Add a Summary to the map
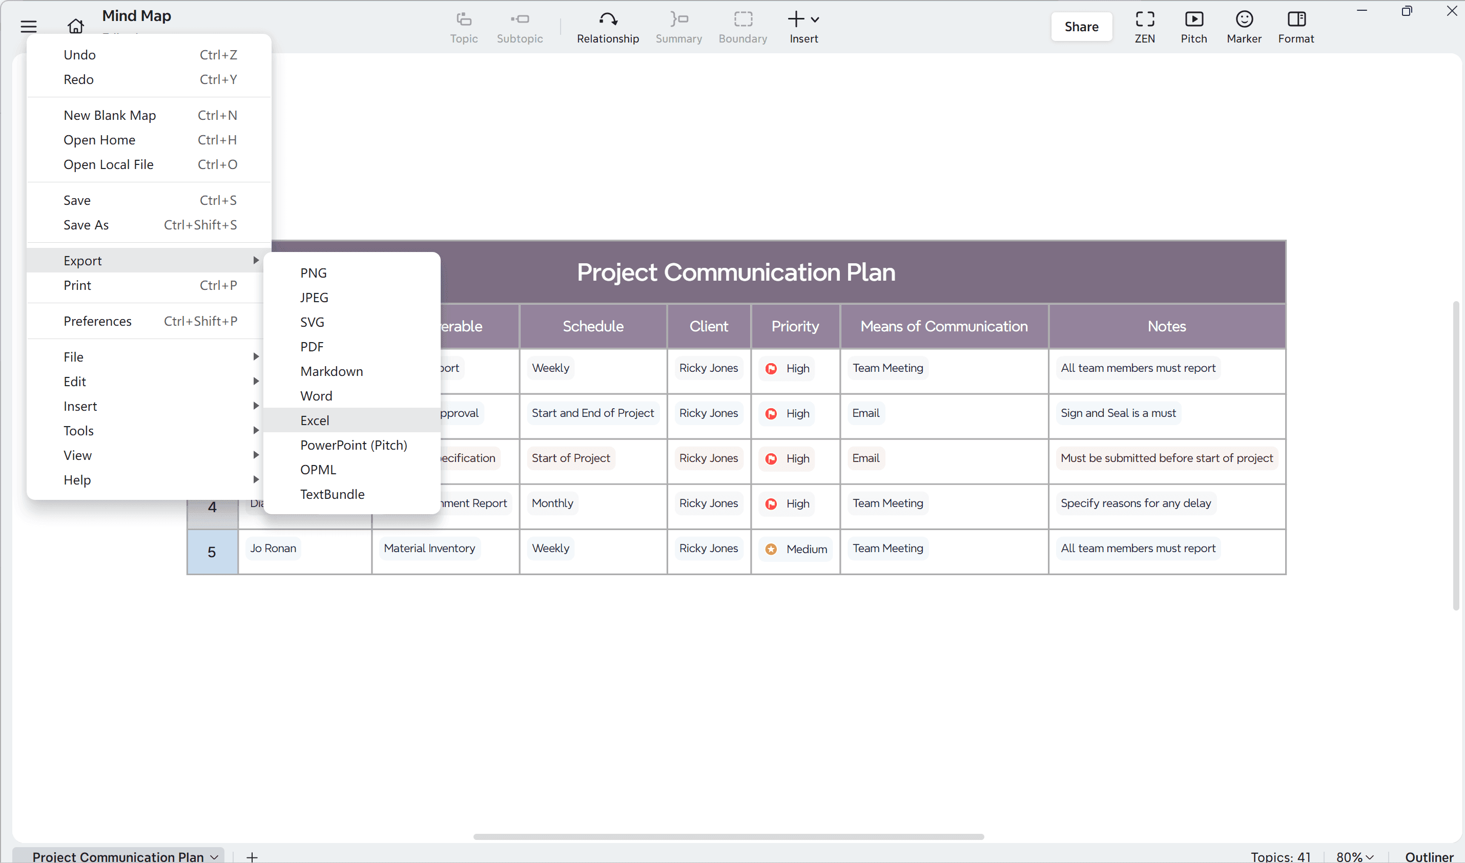The height and width of the screenshot is (863, 1465). (678, 26)
